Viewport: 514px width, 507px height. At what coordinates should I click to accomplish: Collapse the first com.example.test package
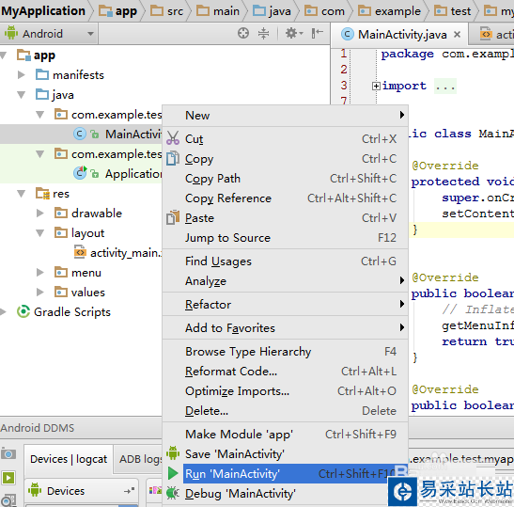40,115
